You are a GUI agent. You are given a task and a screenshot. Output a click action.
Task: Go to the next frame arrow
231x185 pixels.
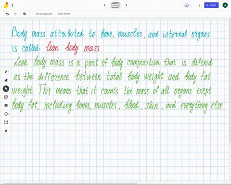[x=126, y=5]
